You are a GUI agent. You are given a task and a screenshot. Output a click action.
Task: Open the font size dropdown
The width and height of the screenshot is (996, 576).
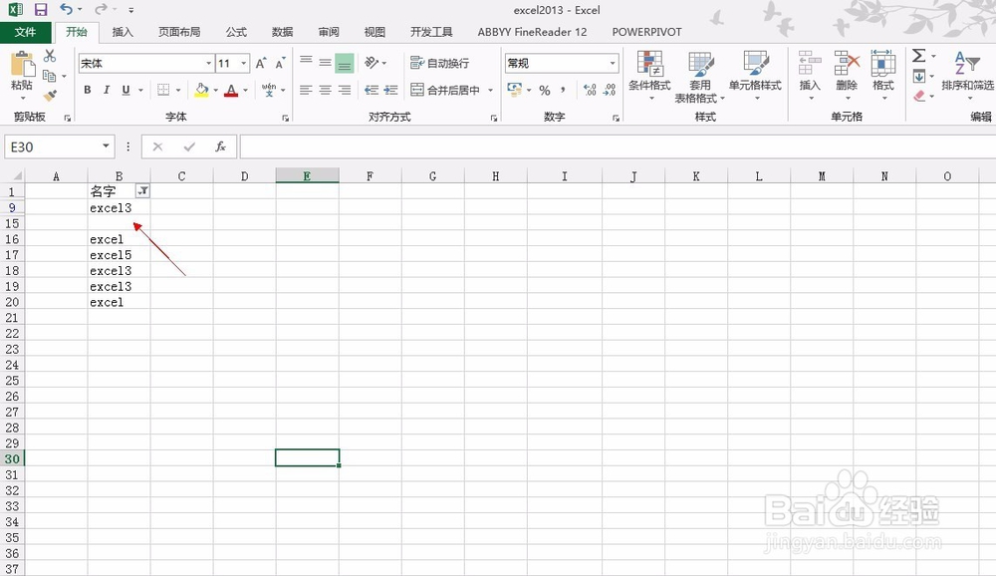243,64
